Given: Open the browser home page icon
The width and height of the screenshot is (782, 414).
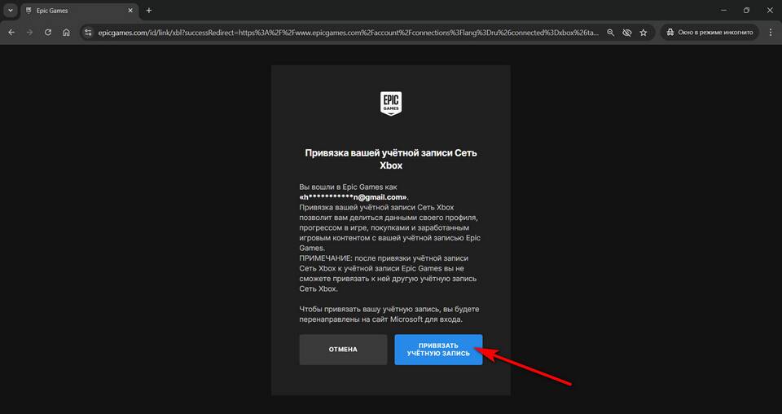Looking at the screenshot, I should click(66, 33).
